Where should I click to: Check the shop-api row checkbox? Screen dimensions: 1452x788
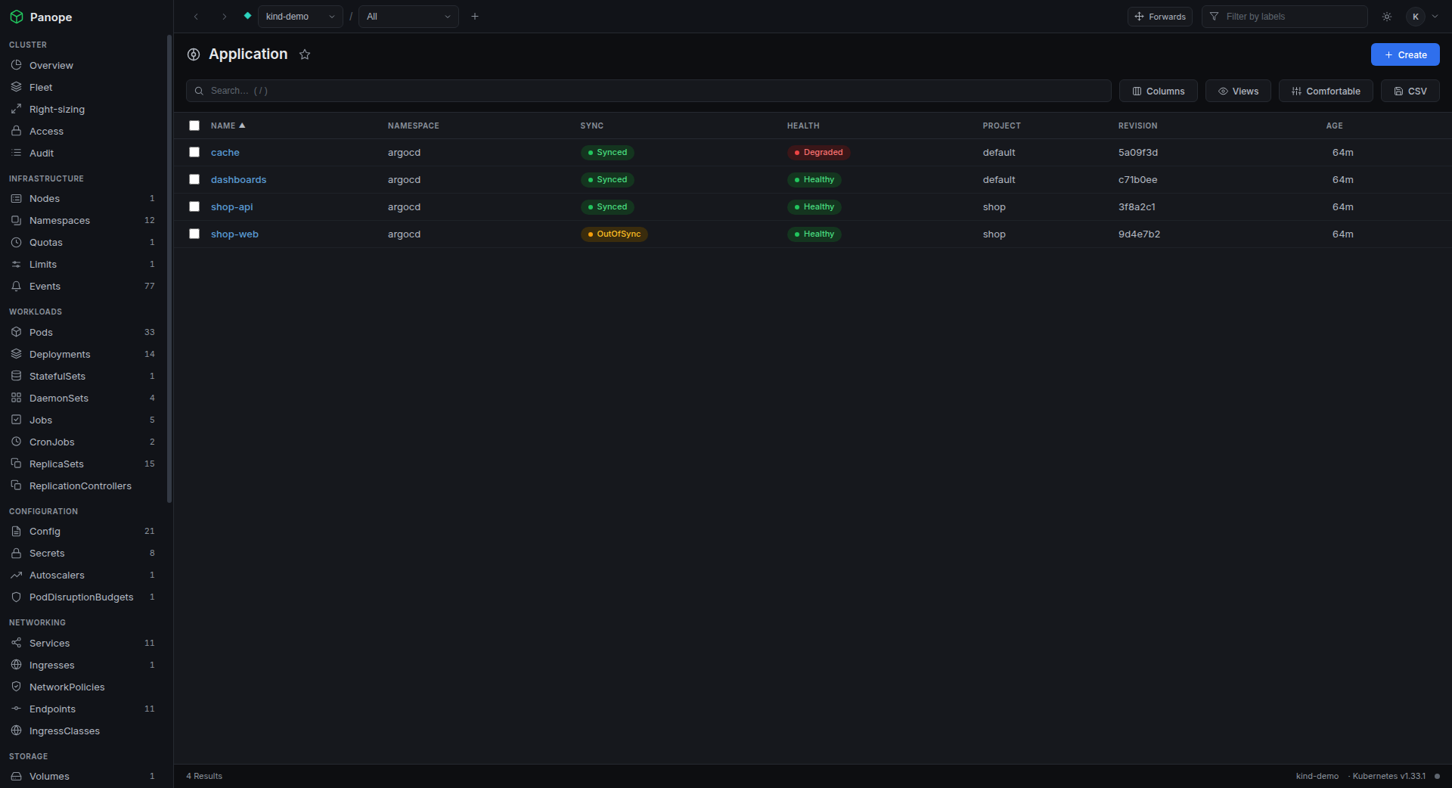click(x=194, y=206)
